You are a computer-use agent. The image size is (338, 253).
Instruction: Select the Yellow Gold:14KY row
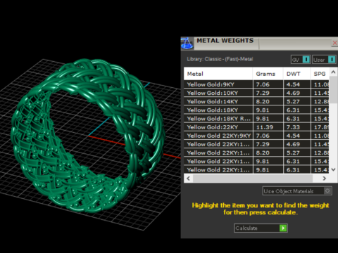tap(256, 101)
